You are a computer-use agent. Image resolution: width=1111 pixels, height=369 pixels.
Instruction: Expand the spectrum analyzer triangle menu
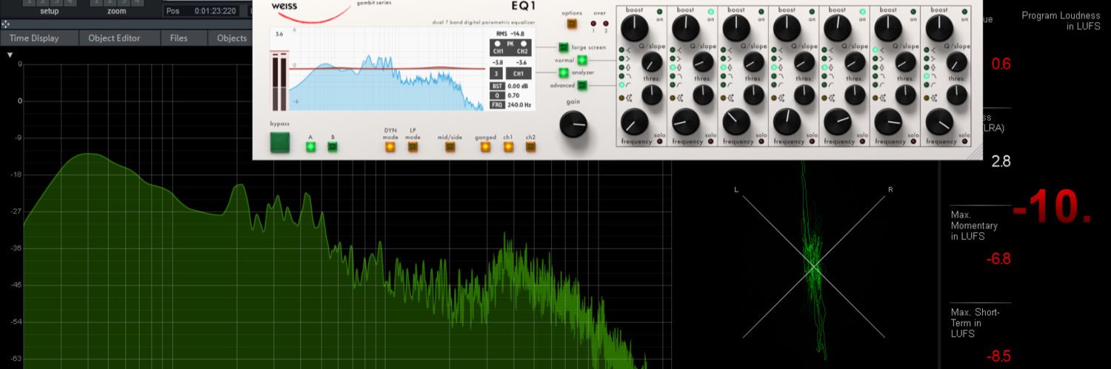click(x=10, y=55)
